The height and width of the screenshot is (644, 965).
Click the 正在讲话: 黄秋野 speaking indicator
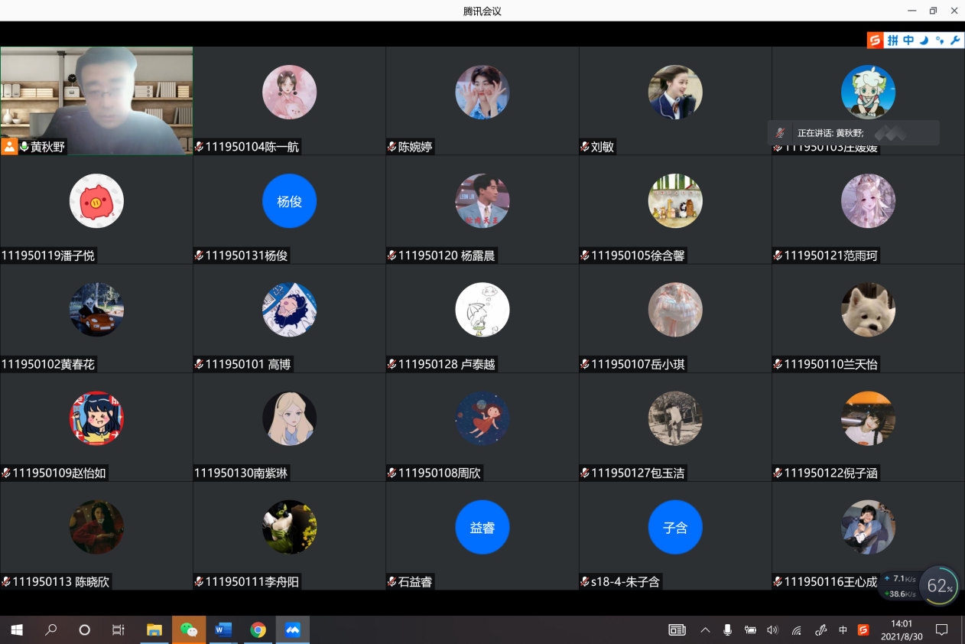[830, 133]
